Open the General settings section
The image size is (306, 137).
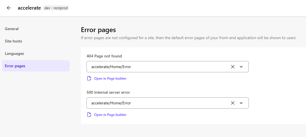(x=12, y=29)
